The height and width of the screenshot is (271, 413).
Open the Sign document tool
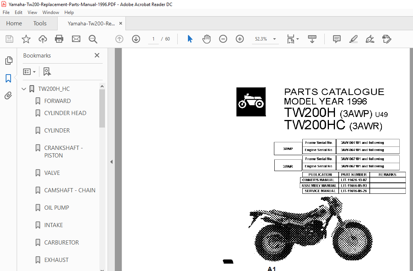[370, 39]
